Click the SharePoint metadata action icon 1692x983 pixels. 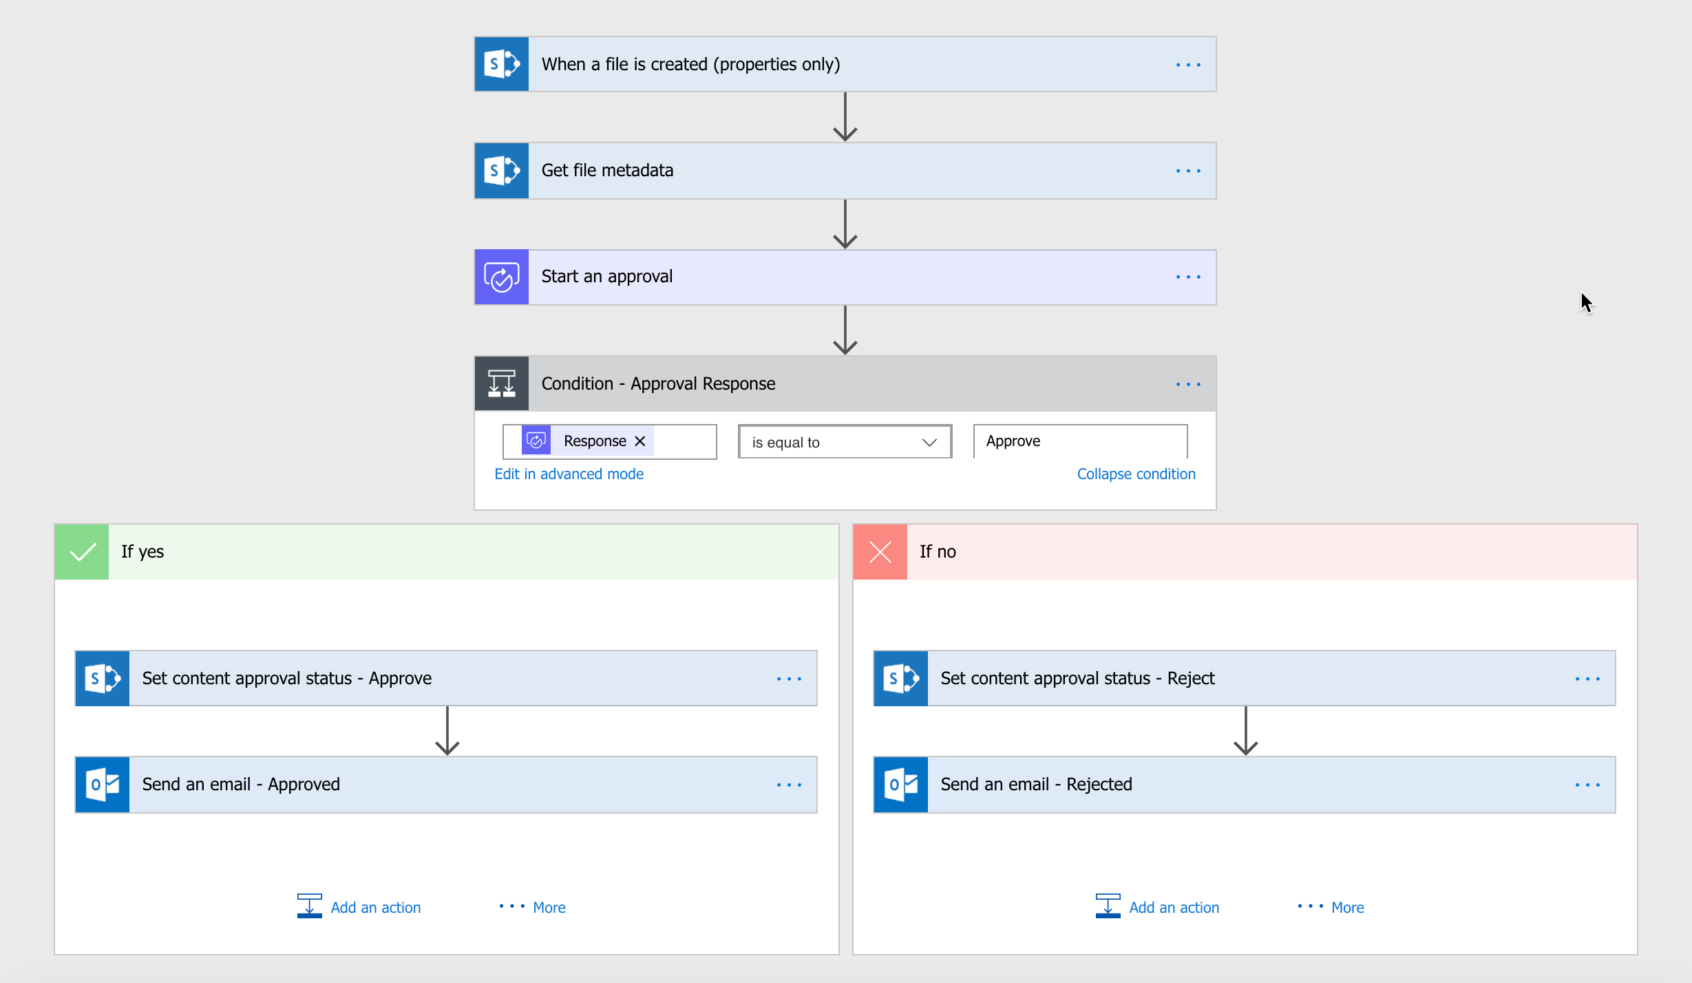click(505, 169)
